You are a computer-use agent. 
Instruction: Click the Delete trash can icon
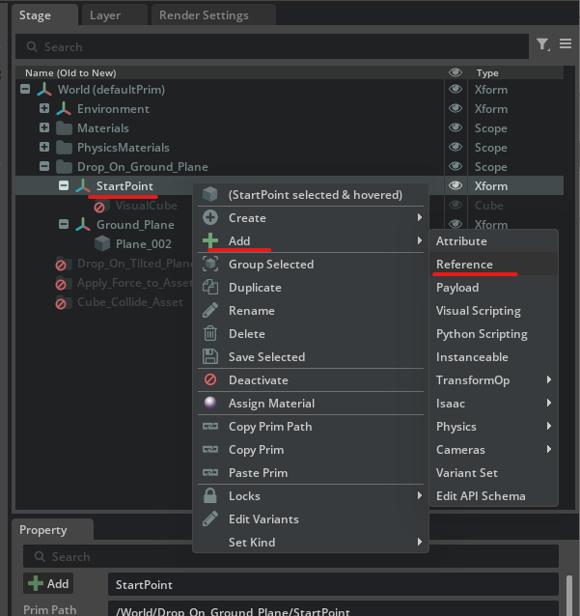209,334
